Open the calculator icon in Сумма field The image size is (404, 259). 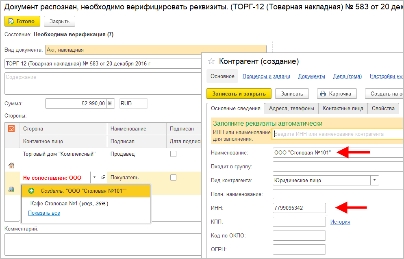click(111, 103)
